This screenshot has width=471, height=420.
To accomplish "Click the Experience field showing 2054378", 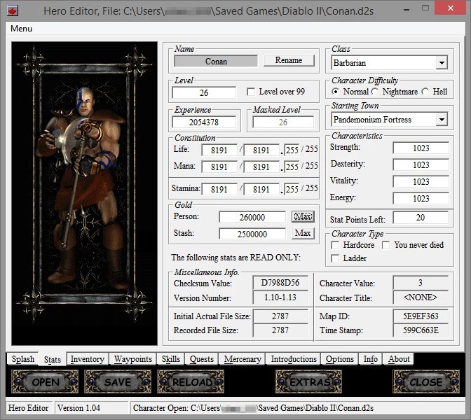I will pos(204,122).
